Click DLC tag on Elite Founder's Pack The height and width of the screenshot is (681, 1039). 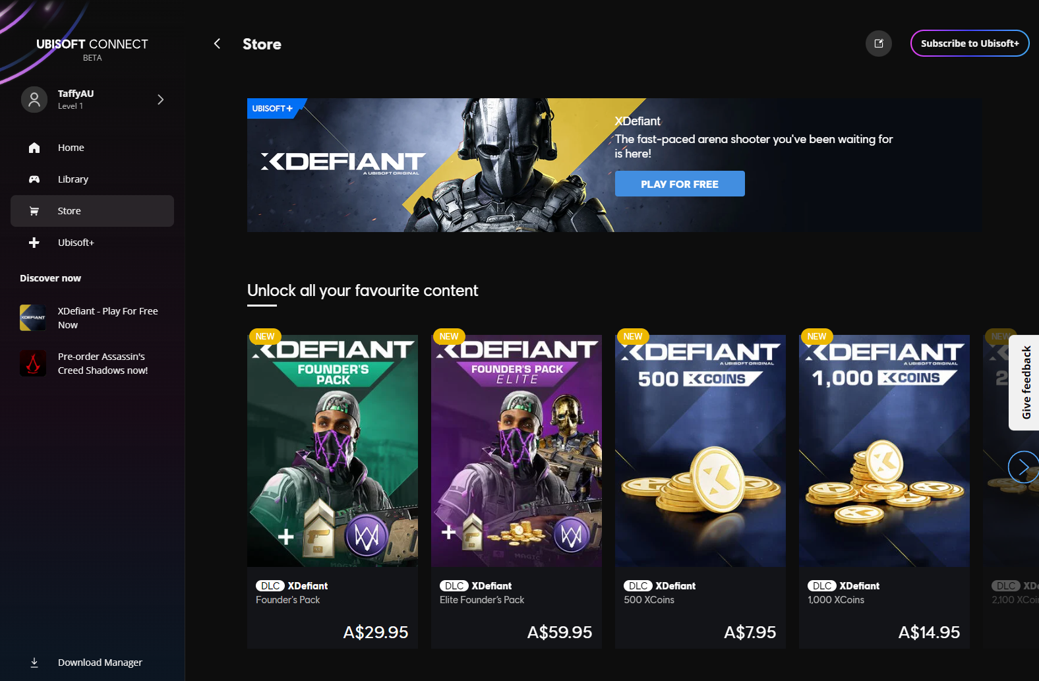[x=454, y=585]
